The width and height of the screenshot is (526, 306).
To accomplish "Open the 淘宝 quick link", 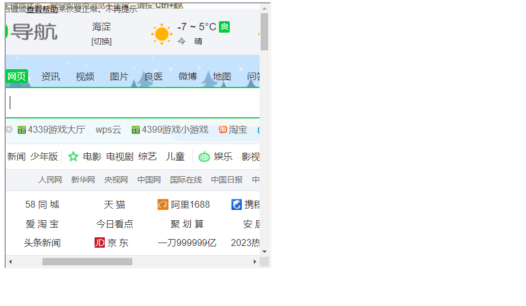I will pyautogui.click(x=238, y=130).
